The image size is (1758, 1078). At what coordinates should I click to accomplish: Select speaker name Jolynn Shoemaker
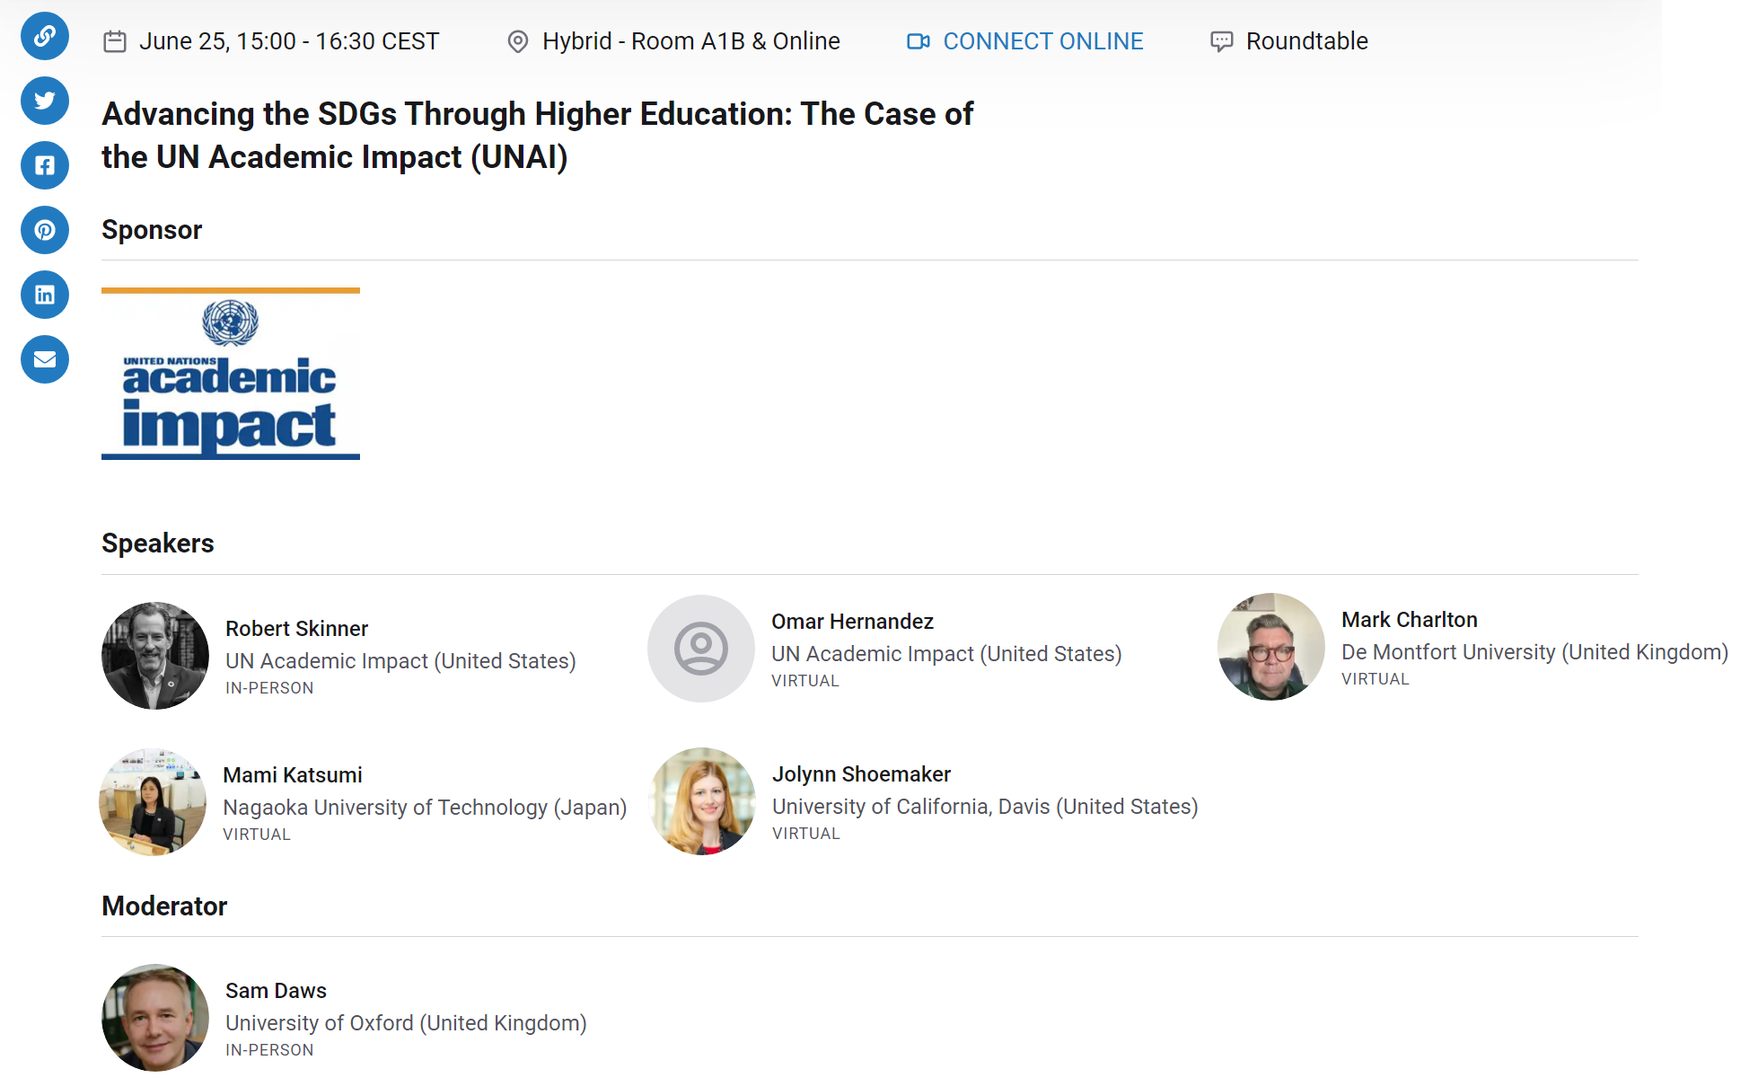pos(861,774)
